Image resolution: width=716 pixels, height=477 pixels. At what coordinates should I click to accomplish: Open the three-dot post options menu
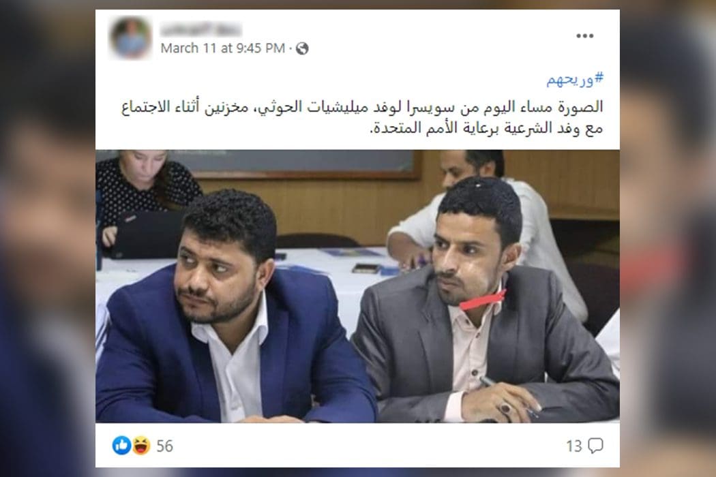pyautogui.click(x=584, y=36)
